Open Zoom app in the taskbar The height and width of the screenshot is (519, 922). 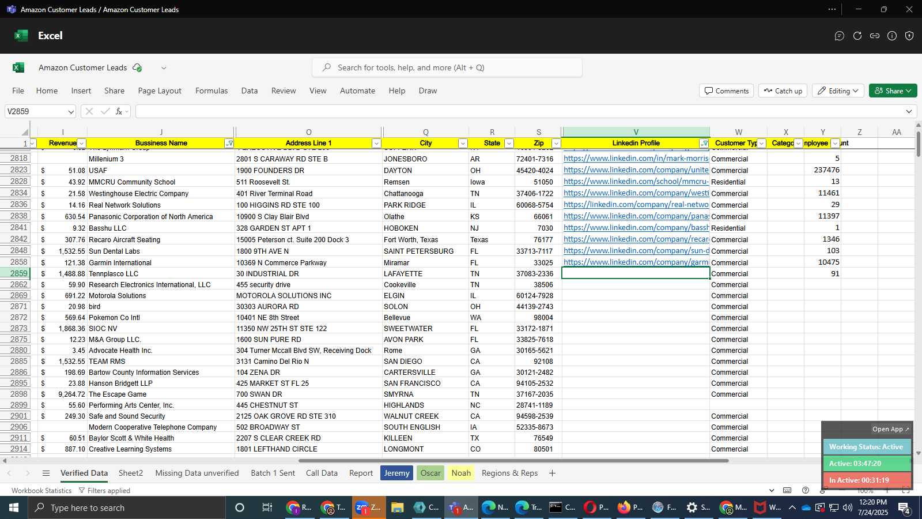click(x=369, y=507)
